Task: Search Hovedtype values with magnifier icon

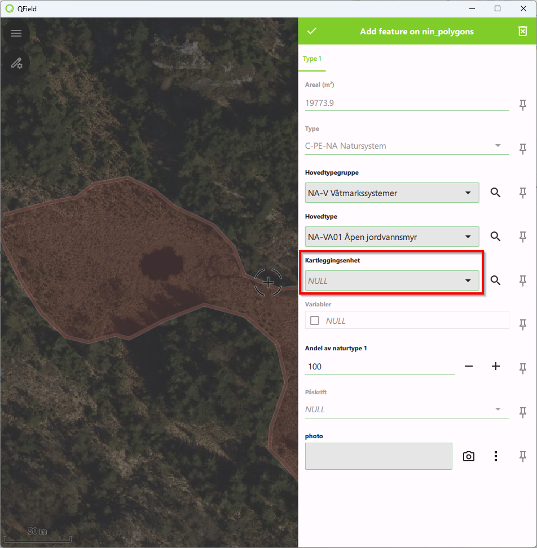Action: pos(495,237)
